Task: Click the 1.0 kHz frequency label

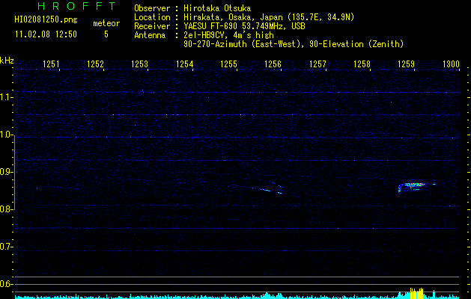Action: (6, 135)
